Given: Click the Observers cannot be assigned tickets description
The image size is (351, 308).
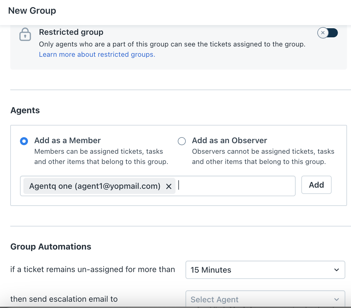Looking at the screenshot, I should 263,157.
